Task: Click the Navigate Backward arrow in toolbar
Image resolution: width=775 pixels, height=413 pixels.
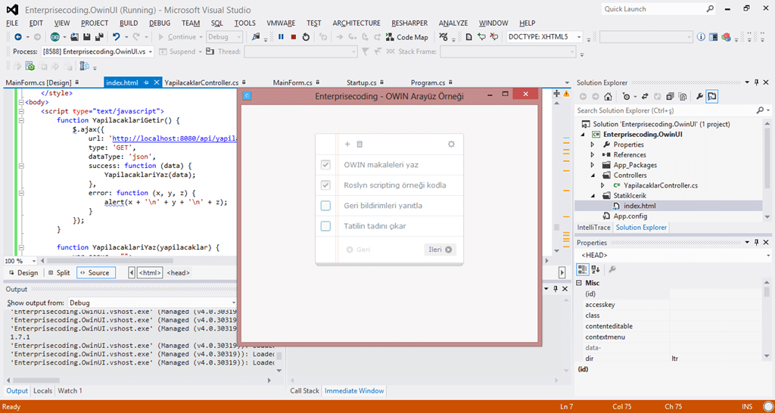Action: [18, 37]
